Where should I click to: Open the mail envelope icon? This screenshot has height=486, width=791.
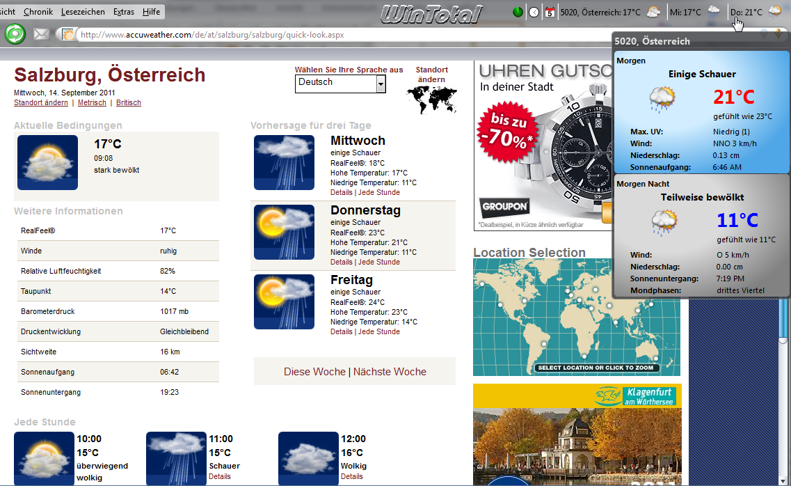(41, 34)
